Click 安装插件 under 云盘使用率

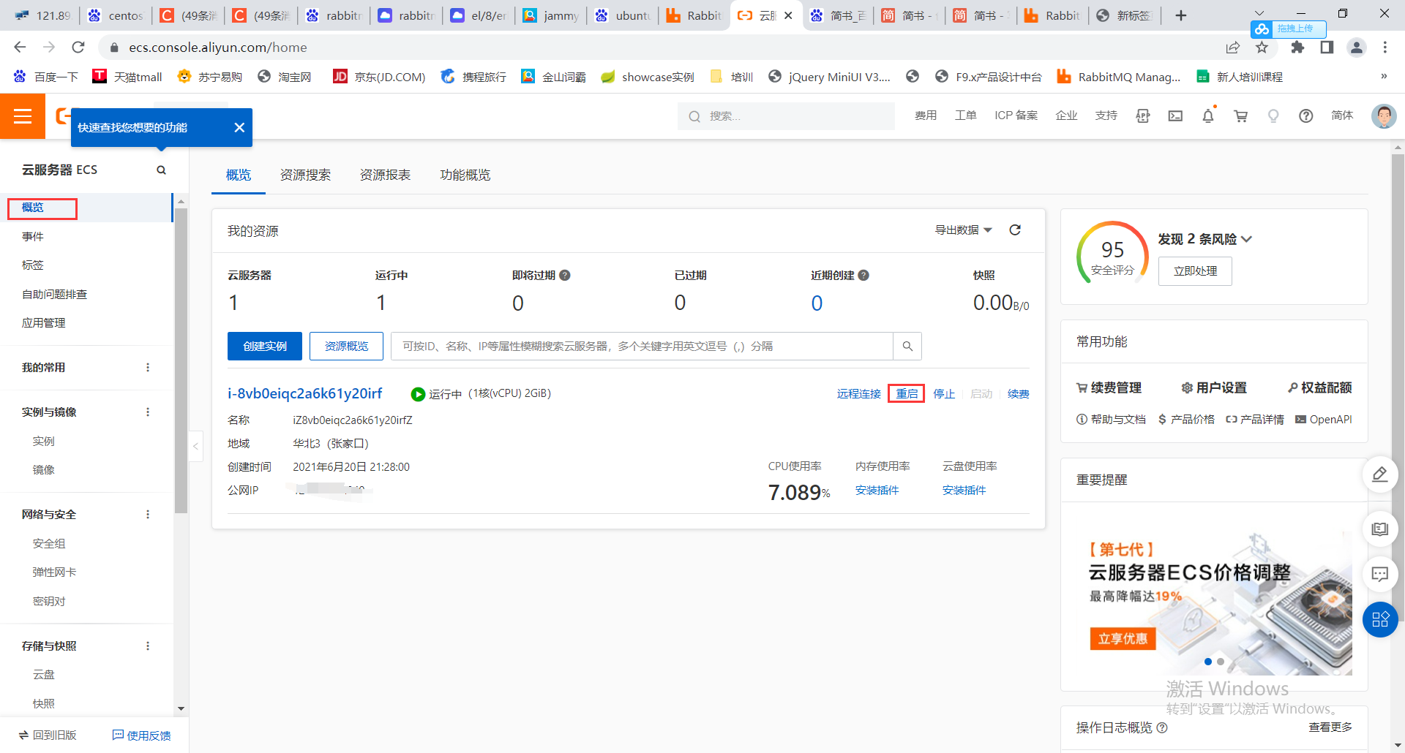(x=964, y=491)
